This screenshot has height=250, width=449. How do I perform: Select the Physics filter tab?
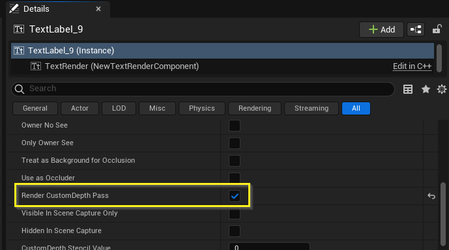pyautogui.click(x=202, y=109)
